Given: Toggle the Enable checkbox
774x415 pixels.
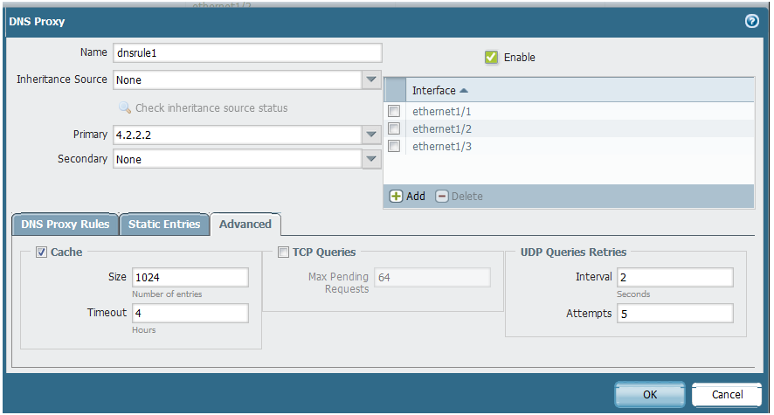Looking at the screenshot, I should [492, 57].
